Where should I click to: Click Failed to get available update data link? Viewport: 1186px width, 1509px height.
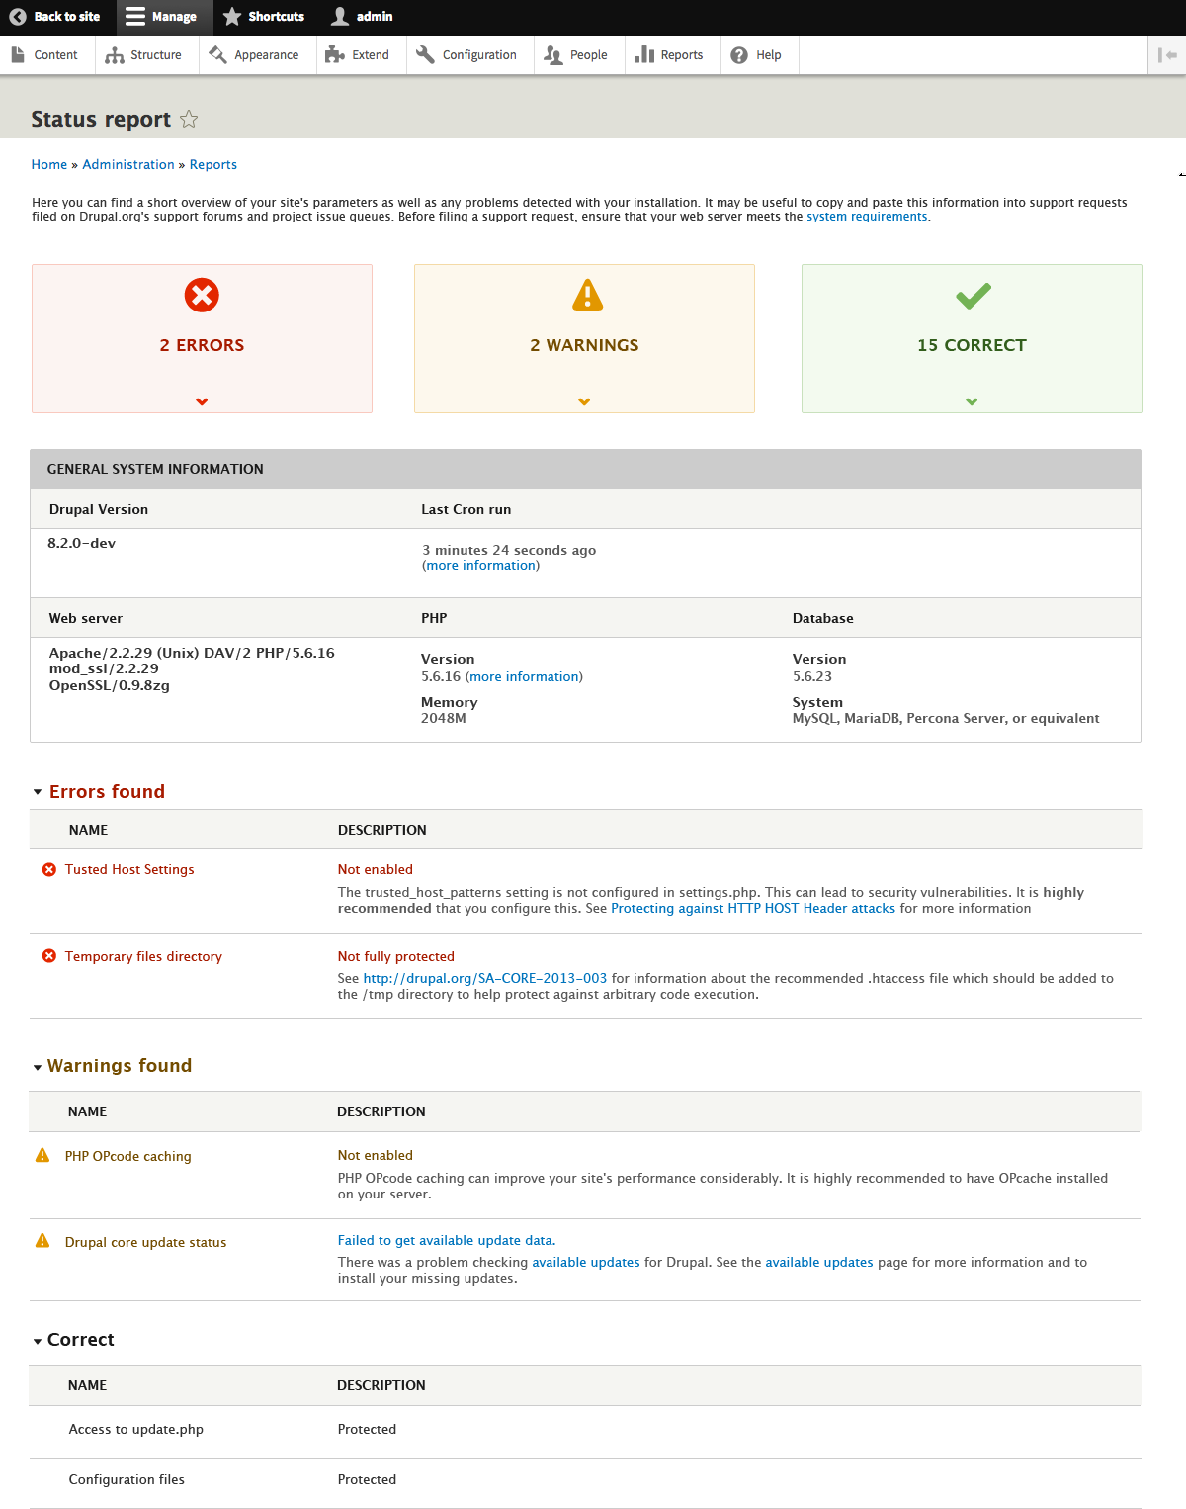[x=447, y=1241]
